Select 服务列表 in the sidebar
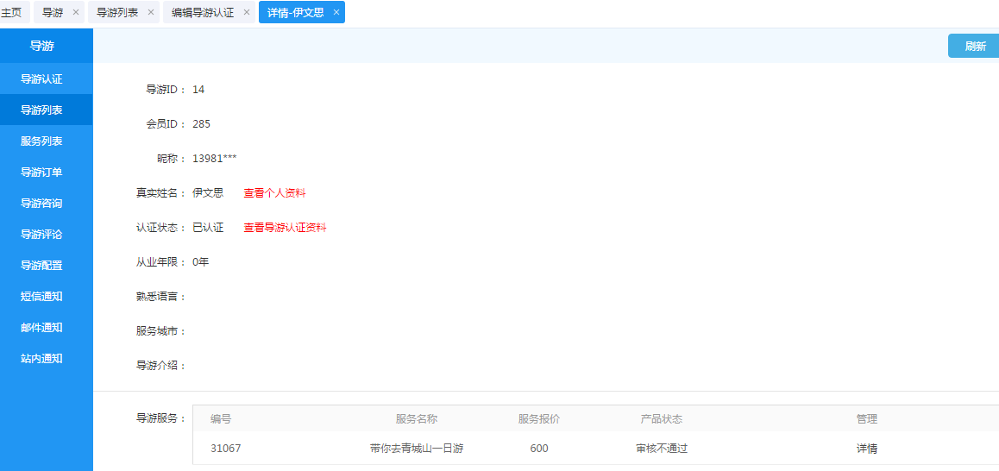Image resolution: width=999 pixels, height=471 pixels. click(41, 141)
